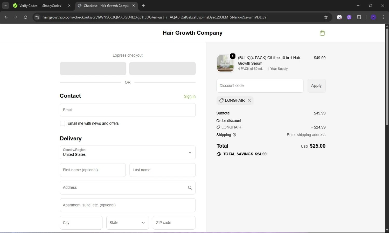Screen dimensions: 389x233
Task: Click the Address field search magnifier icon
Action: pyautogui.click(x=190, y=188)
